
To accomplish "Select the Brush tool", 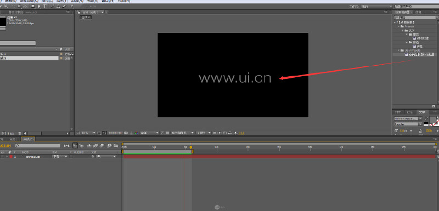I will (53, 6).
